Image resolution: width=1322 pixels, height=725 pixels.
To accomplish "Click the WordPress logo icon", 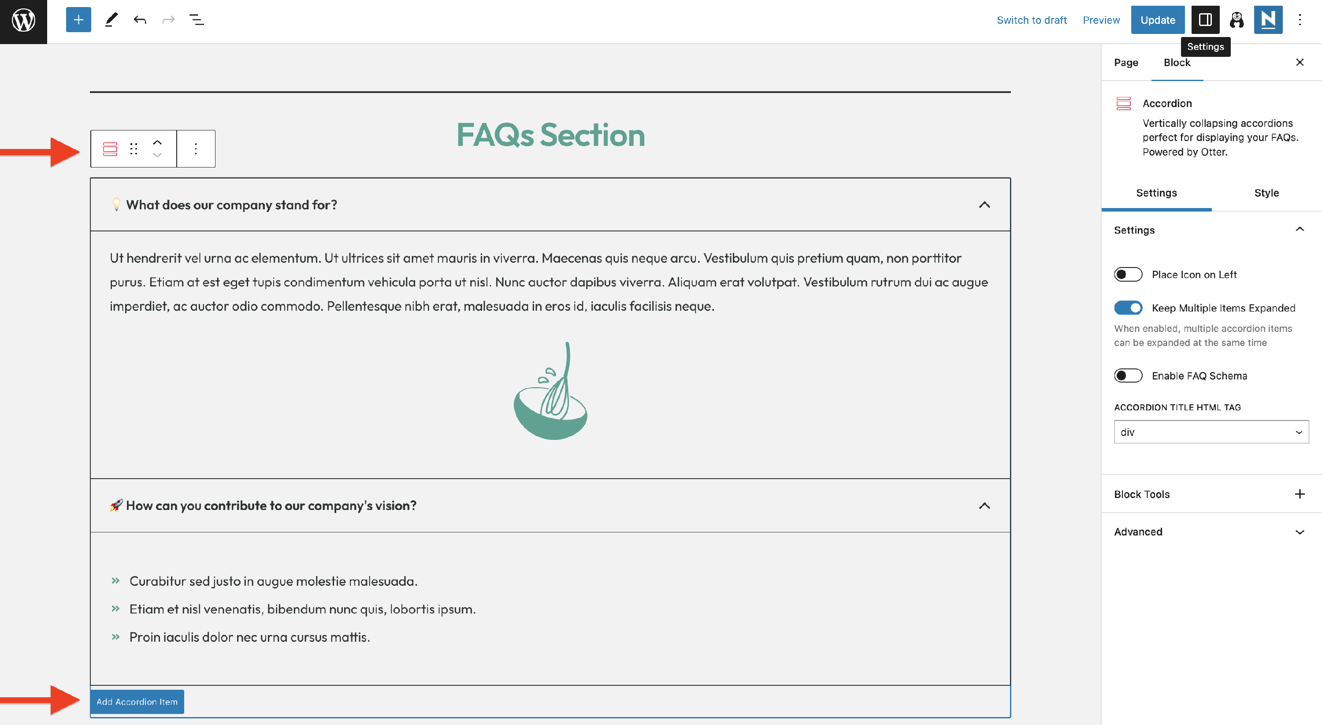I will 23,21.
